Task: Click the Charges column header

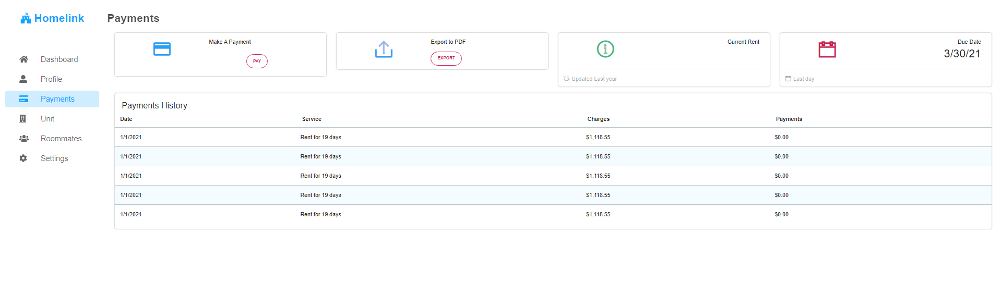Action: point(598,119)
